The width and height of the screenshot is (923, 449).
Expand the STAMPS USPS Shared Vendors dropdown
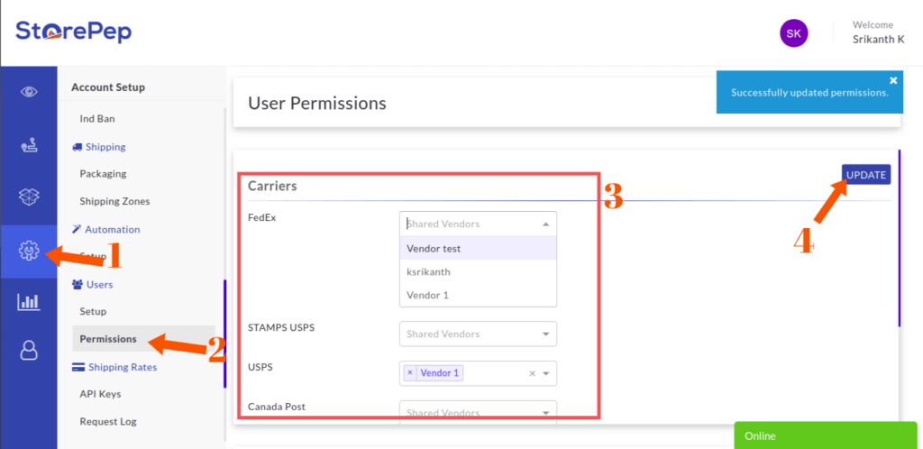[x=545, y=334]
